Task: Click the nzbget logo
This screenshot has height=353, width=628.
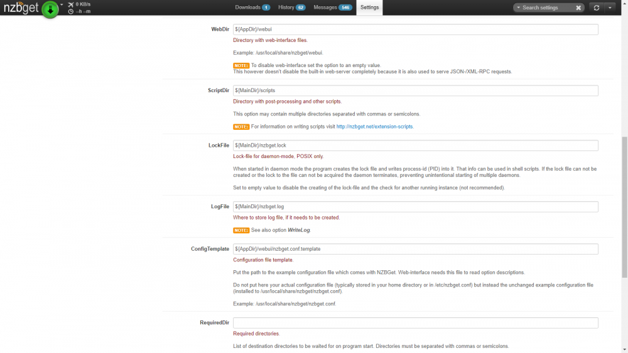Action: coord(21,7)
